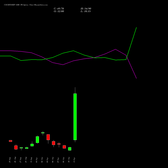Click the 31 Aug date label

click(x=31, y=160)
